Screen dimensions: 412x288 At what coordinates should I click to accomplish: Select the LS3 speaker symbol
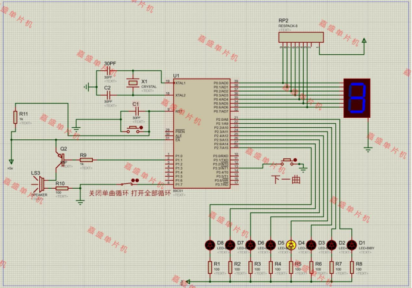[39, 184]
